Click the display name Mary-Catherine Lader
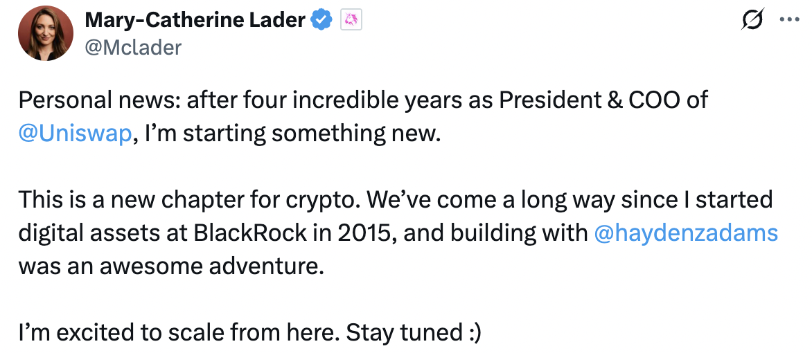This screenshot has height=353, width=812. click(194, 20)
